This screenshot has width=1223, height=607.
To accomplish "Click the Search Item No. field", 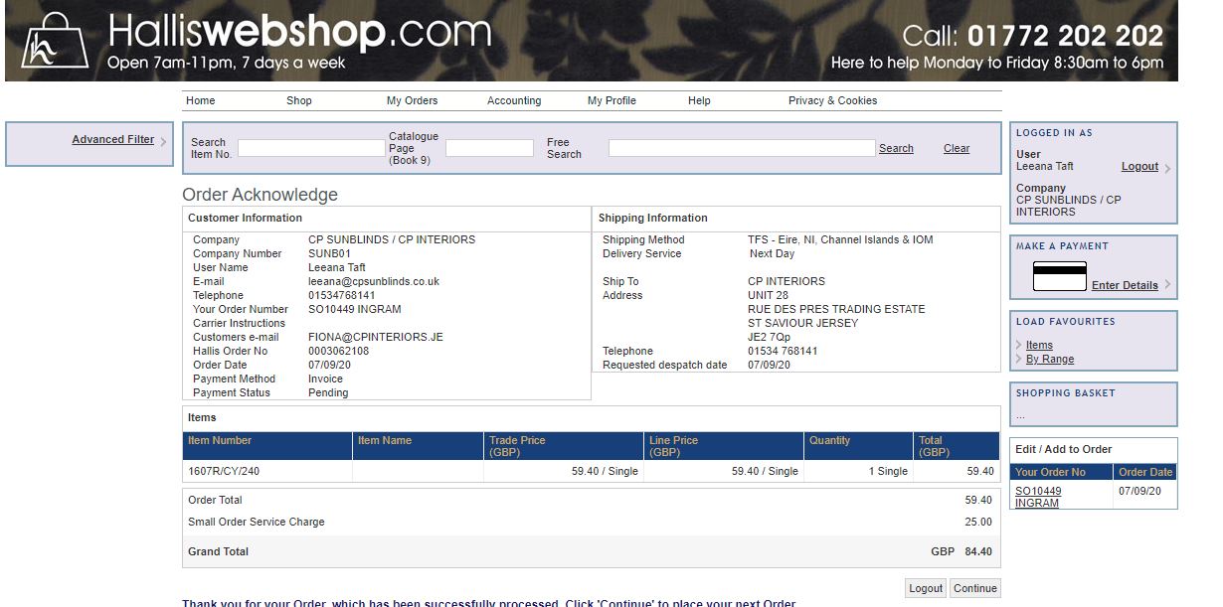I will tap(310, 148).
